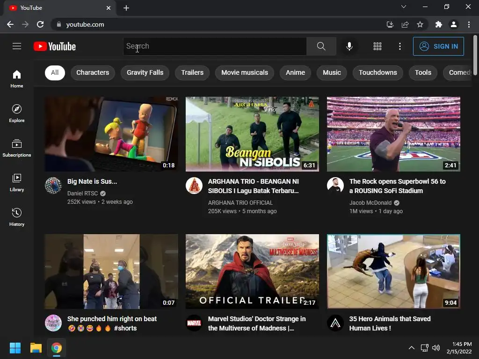Click the YouTube logo
The width and height of the screenshot is (479, 359).
55,46
